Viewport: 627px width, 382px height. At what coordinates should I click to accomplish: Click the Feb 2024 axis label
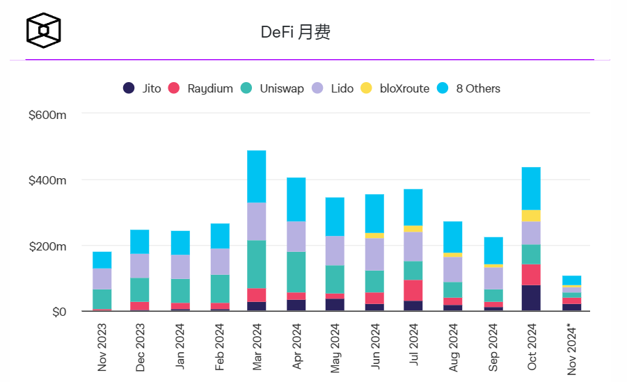click(x=219, y=347)
